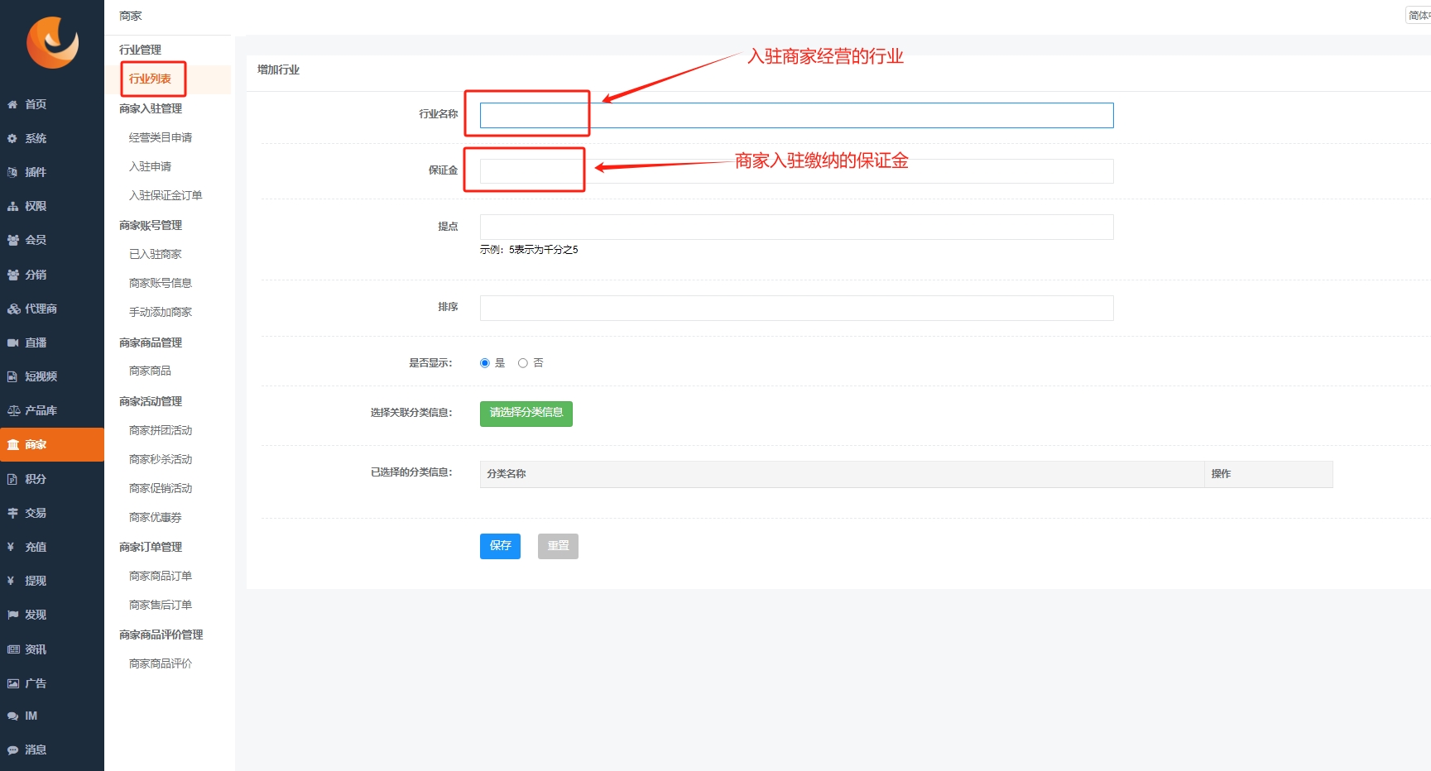The width and height of the screenshot is (1431, 771).
Task: Click the 交易 currency icon
Action: 12,513
